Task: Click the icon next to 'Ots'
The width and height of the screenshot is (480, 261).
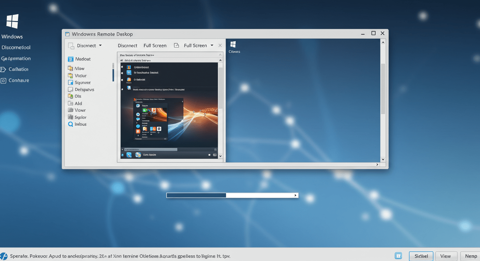Action: (x=70, y=96)
